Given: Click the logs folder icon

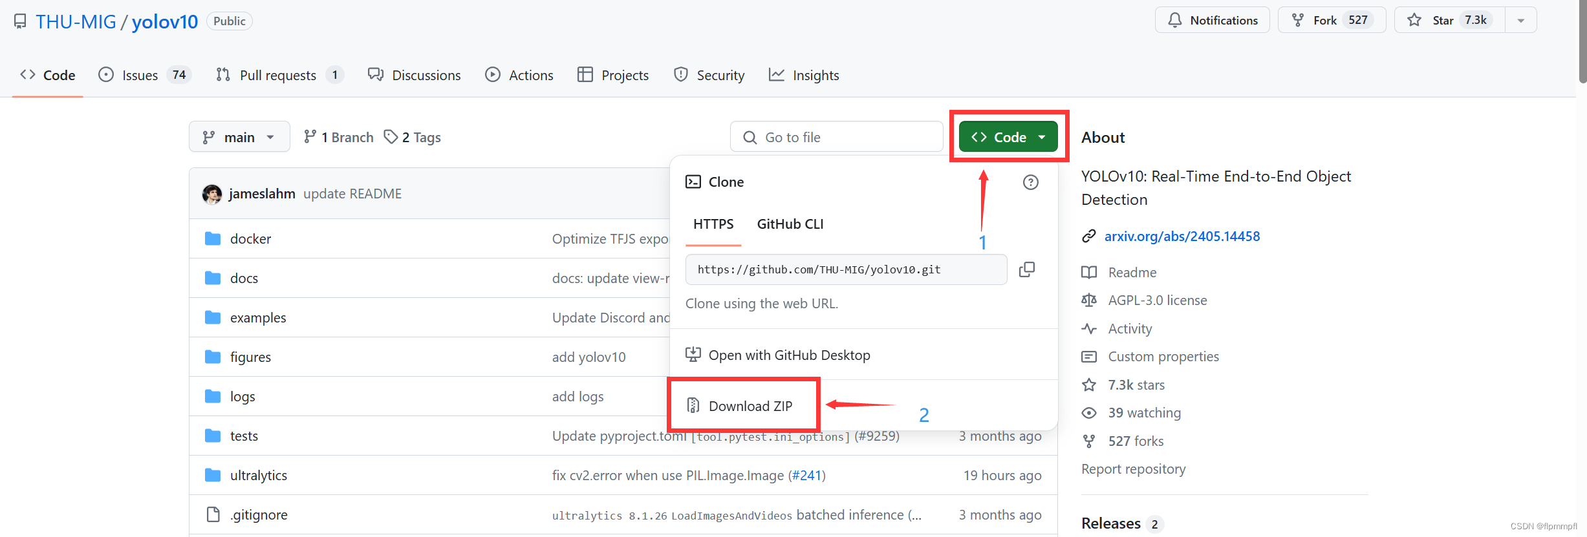Looking at the screenshot, I should click(213, 396).
